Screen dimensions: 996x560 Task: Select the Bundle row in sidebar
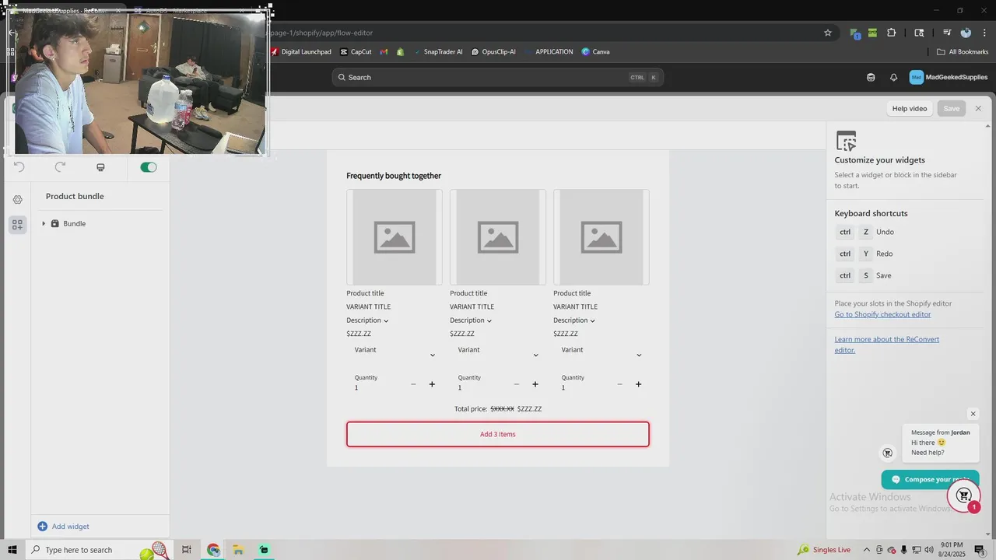click(99, 224)
